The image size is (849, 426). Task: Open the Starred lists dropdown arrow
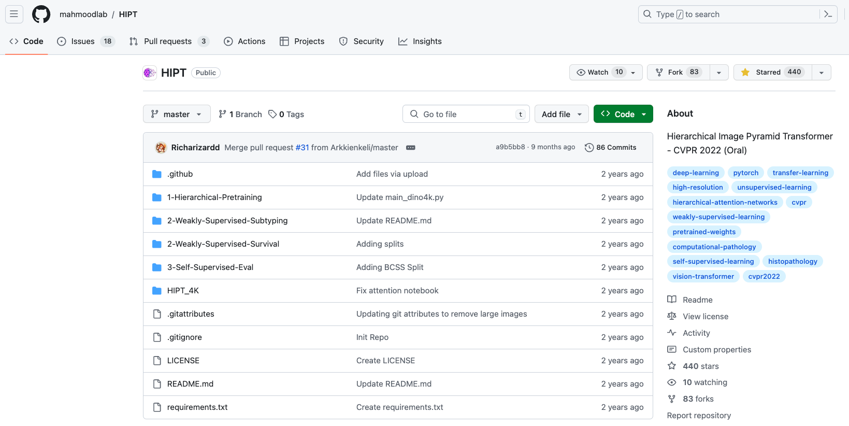pos(822,73)
